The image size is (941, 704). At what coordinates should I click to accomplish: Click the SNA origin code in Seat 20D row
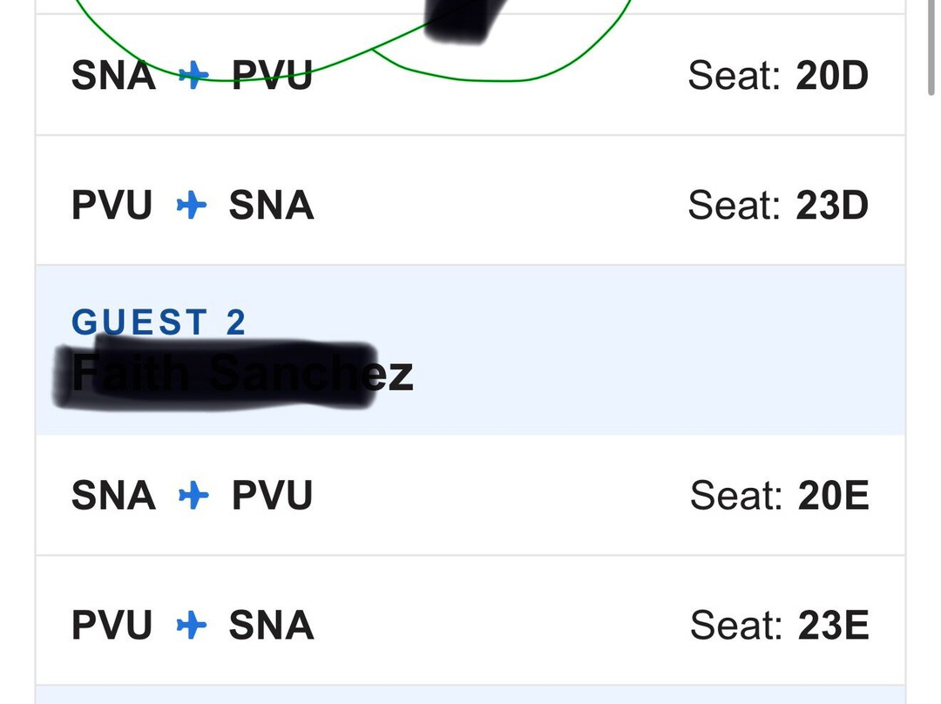tap(113, 76)
